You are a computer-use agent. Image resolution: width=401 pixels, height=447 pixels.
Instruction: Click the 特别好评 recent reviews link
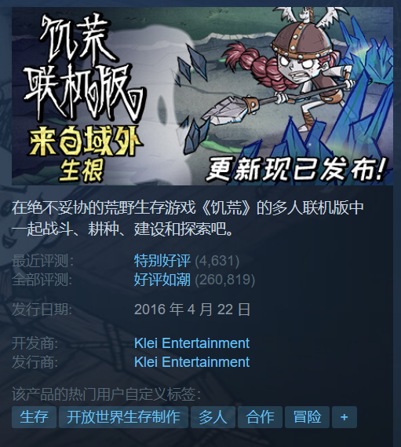tap(162, 261)
